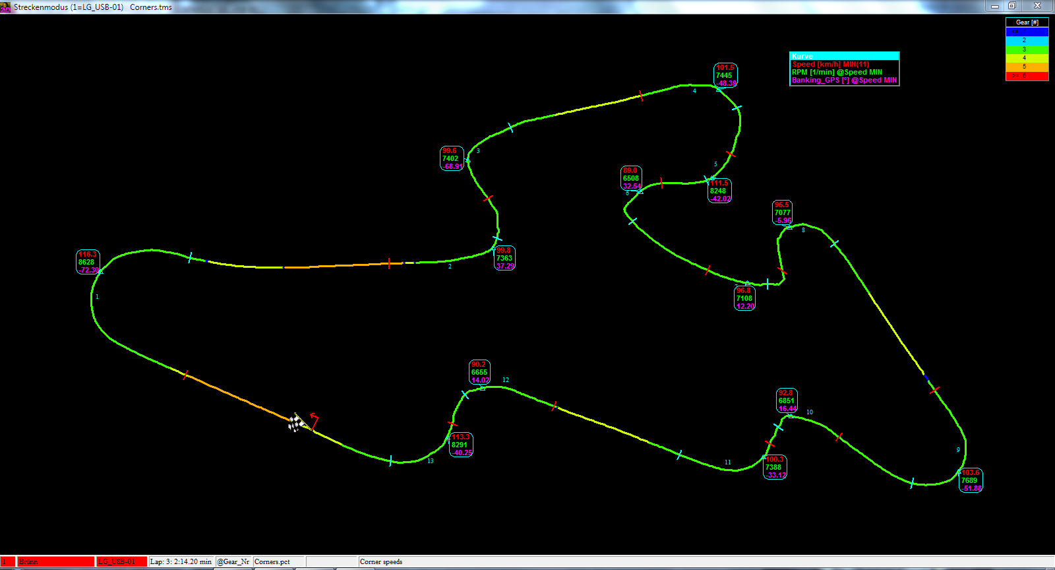Click the Gear [#] legend header
The image size is (1055, 570).
(1027, 22)
